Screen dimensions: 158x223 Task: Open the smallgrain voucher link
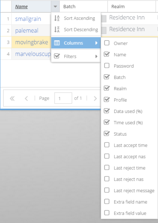(28, 19)
